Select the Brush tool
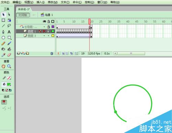The width and height of the screenshot is (172, 133). tap(9, 43)
